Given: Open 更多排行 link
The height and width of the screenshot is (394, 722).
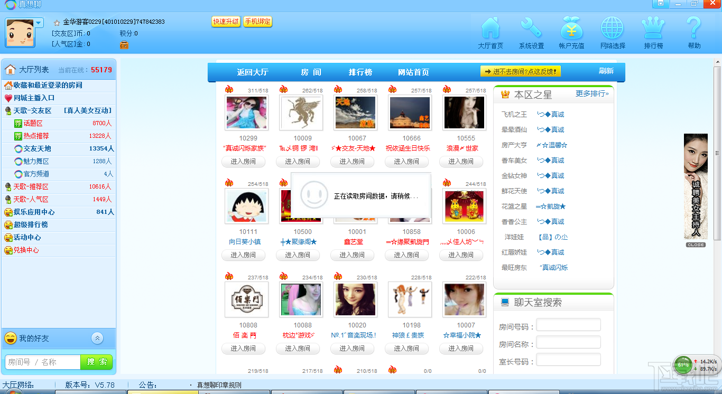Looking at the screenshot, I should click(592, 93).
